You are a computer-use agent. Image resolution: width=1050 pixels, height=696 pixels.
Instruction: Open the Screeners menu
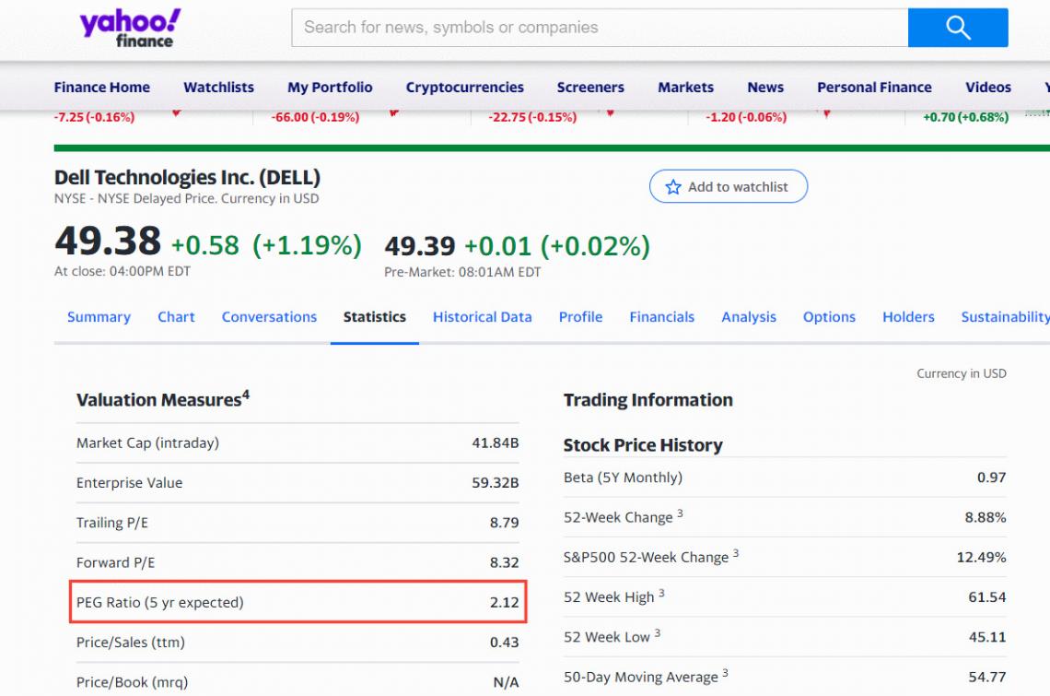(590, 88)
